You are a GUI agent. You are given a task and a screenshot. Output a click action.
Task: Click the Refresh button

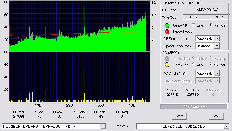click(x=122, y=126)
